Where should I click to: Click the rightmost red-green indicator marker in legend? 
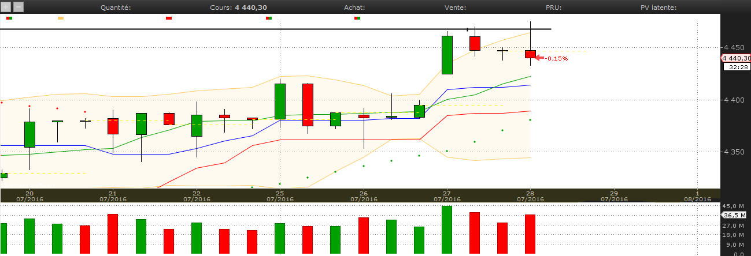[357, 18]
